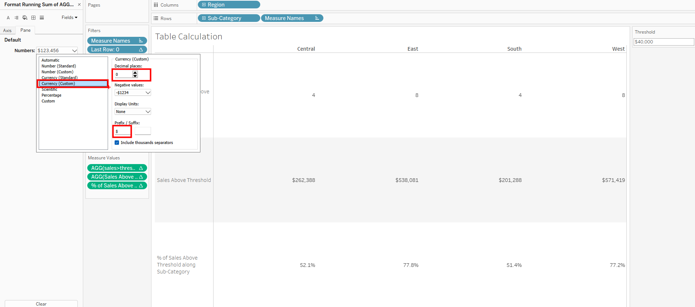This screenshot has width=695, height=307.
Task: Click delta icon on AGG(sales>thres.. pill
Action: point(141,168)
